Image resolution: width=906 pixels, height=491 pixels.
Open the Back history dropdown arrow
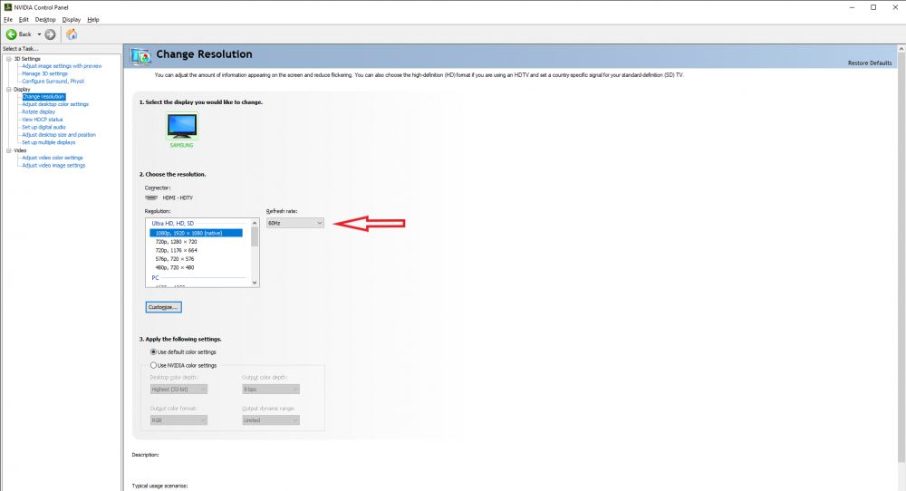(x=39, y=34)
